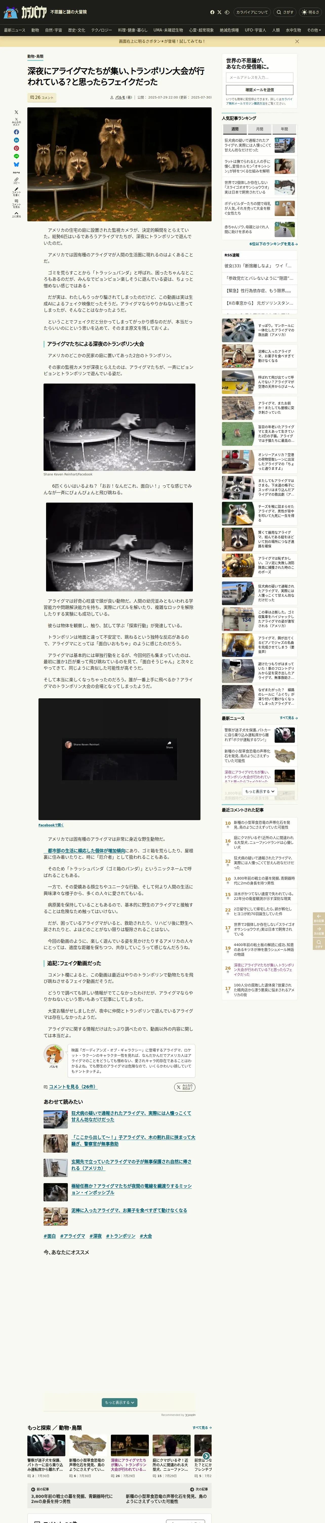This screenshot has height=1523, width=325.
Task: Copy article link with コピー icon
Action: (16, 181)
